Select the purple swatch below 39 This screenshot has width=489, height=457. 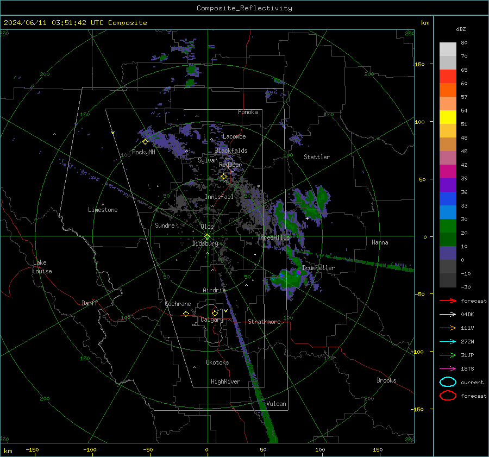pyautogui.click(x=448, y=185)
